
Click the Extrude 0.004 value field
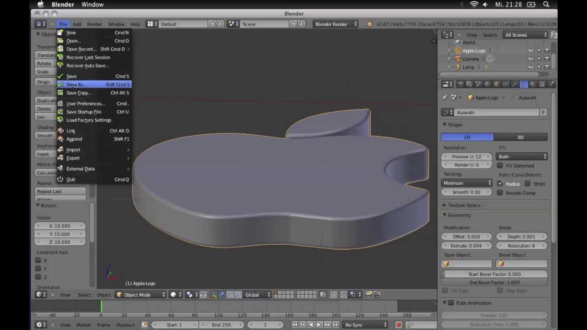467,246
